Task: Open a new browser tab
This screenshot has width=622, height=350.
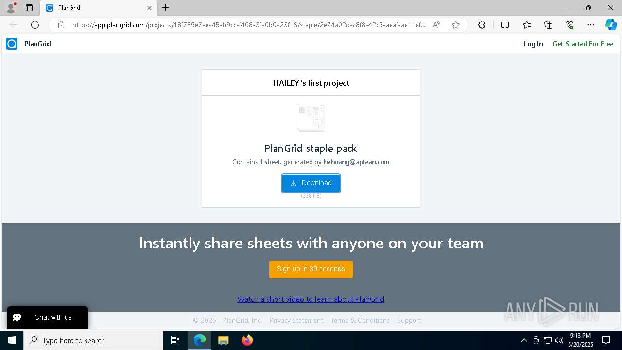Action: [x=166, y=8]
